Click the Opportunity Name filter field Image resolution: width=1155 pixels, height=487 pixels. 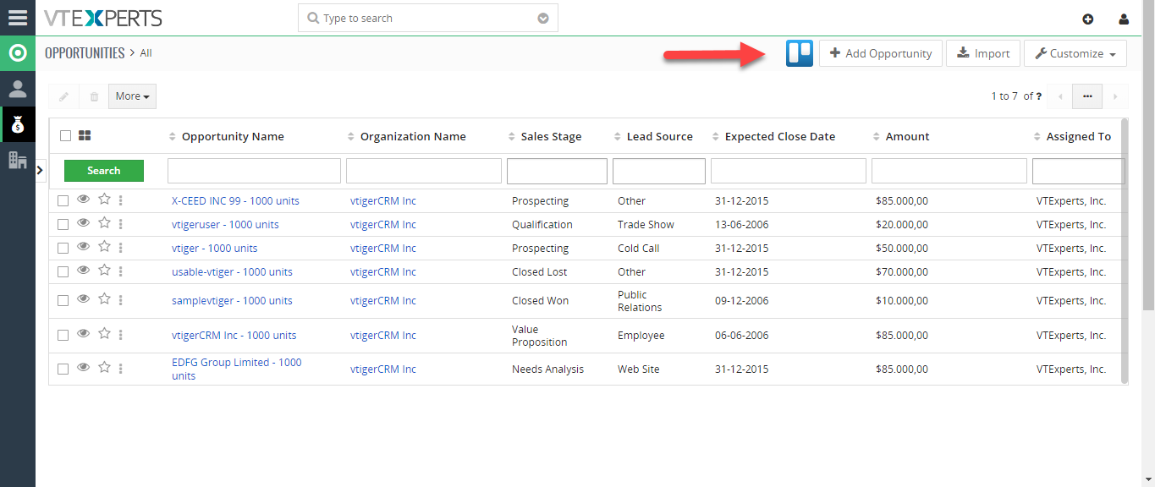point(255,171)
